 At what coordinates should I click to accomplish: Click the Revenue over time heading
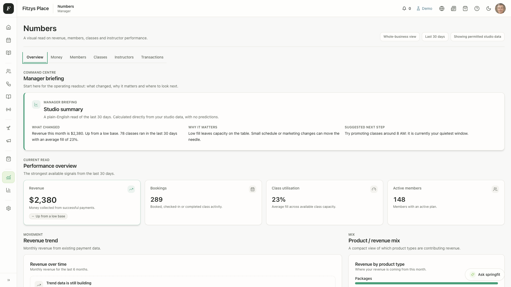(48, 264)
